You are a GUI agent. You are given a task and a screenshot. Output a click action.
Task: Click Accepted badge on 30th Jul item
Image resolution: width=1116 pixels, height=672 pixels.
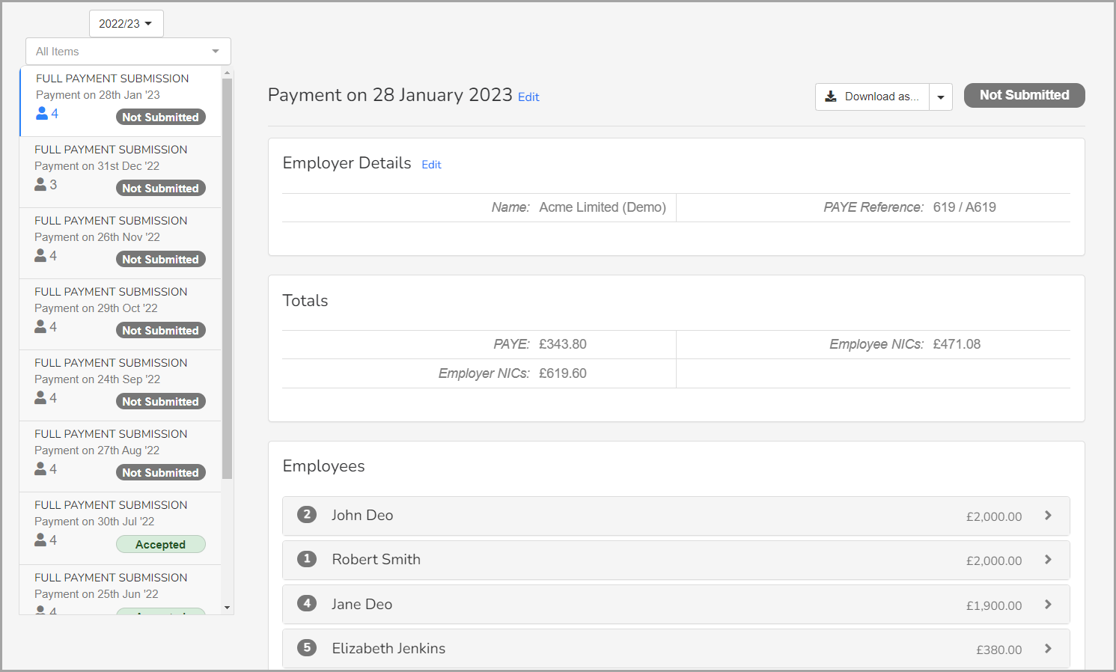click(x=161, y=545)
